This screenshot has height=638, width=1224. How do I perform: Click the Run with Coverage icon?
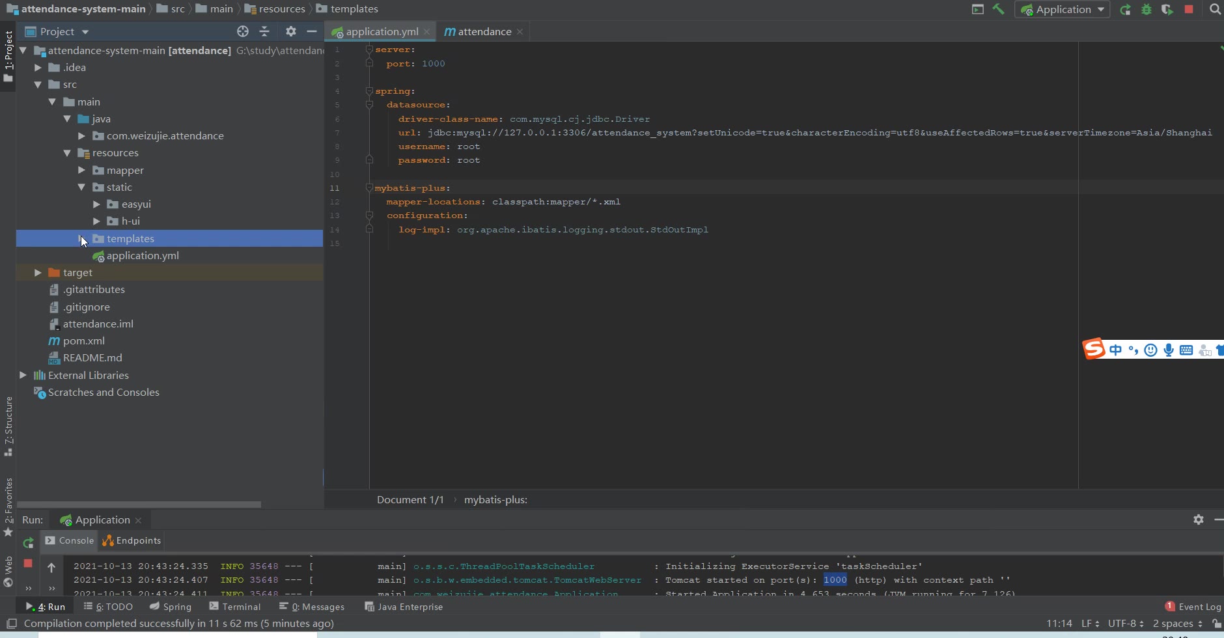[1167, 9]
